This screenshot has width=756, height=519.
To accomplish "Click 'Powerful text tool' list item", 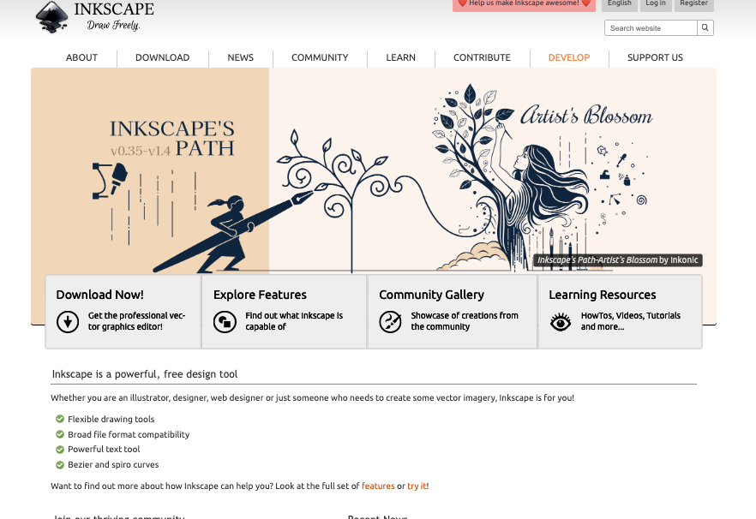I will pyautogui.click(x=104, y=449).
